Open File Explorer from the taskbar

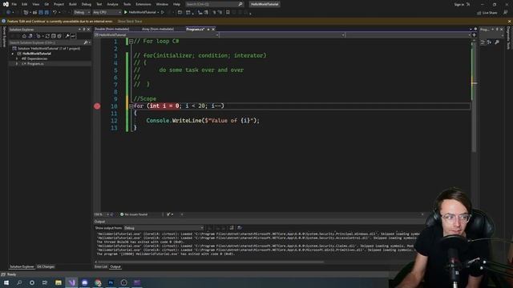pos(59,282)
